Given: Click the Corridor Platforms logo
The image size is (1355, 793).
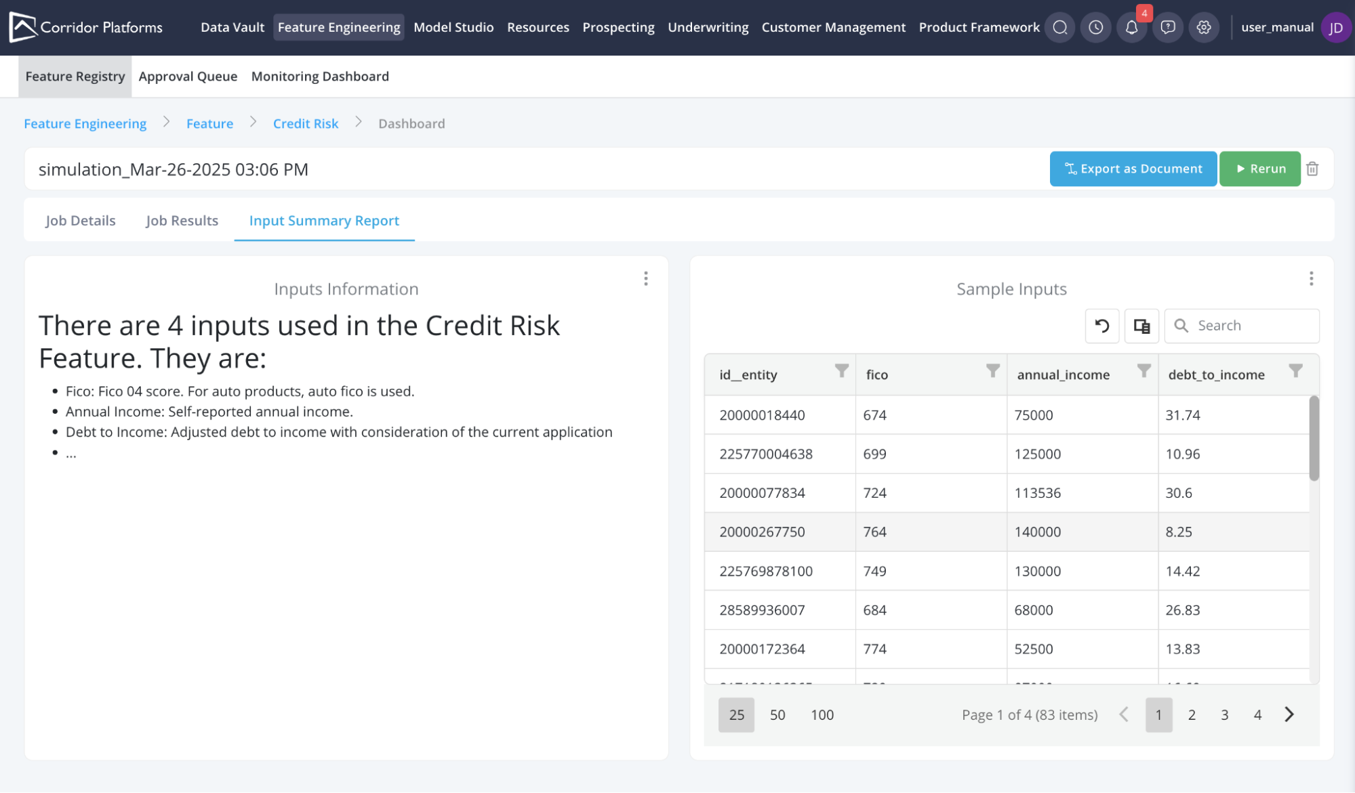Looking at the screenshot, I should click(86, 27).
